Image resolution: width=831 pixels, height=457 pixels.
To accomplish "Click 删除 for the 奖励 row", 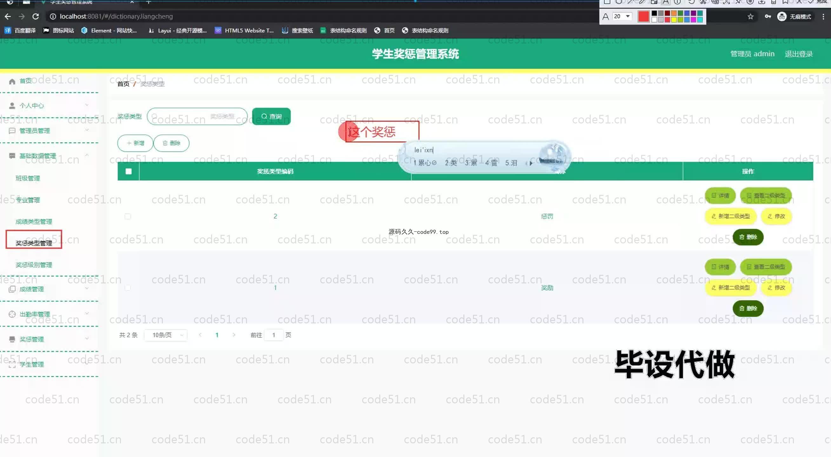I will (x=748, y=308).
